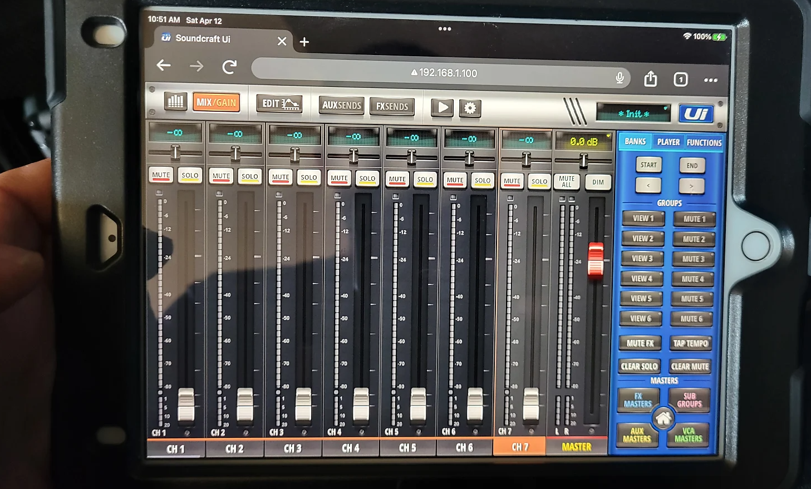Screen dimensions: 811x489
Task: Mute channel CH 5
Action: 397,179
